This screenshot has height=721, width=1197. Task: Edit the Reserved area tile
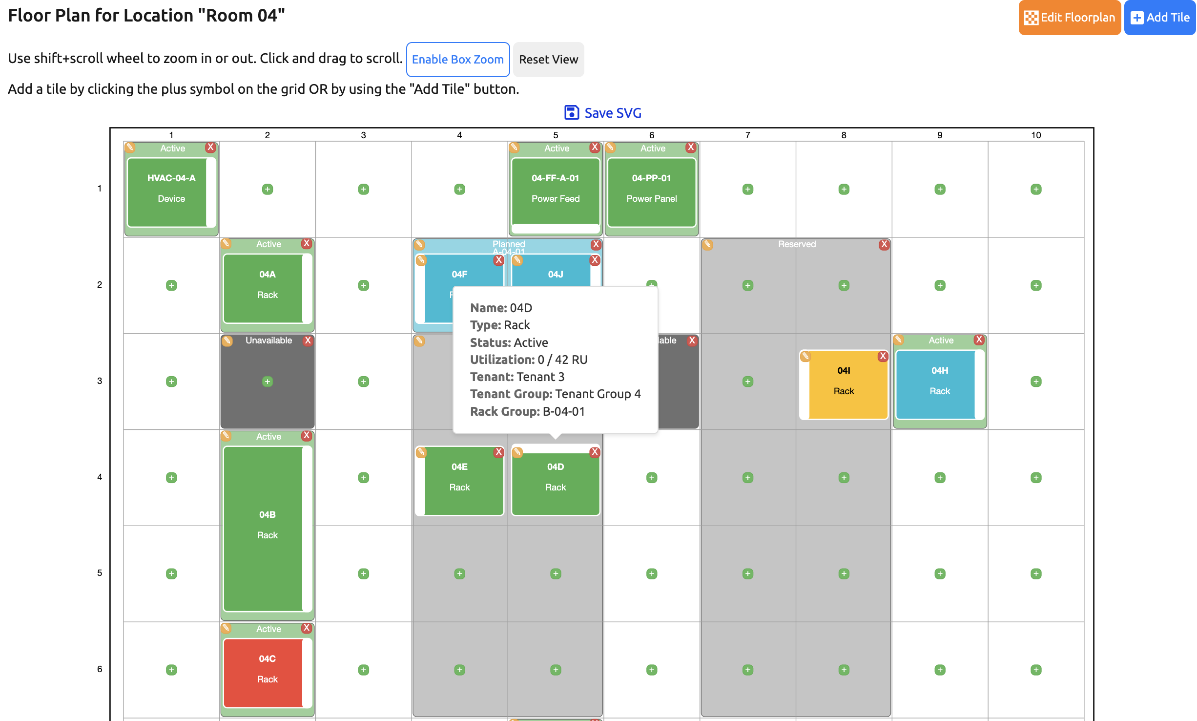click(707, 245)
